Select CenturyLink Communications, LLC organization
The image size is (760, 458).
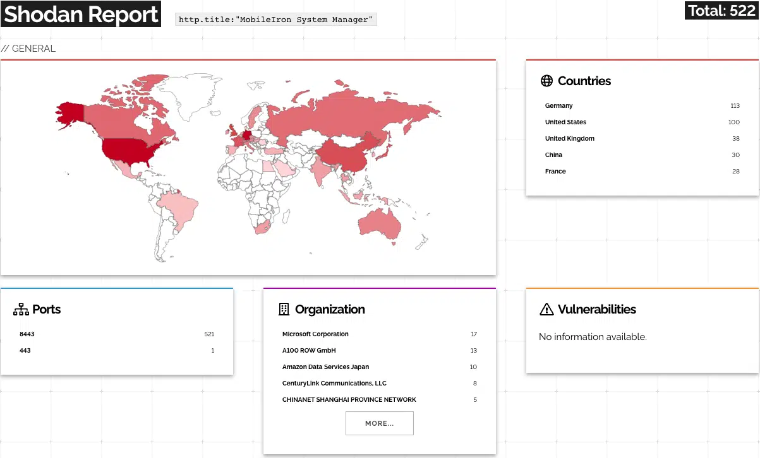click(x=334, y=384)
